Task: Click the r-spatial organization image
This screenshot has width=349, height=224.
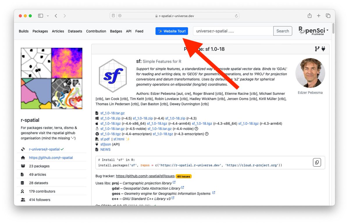Action: tap(51, 78)
